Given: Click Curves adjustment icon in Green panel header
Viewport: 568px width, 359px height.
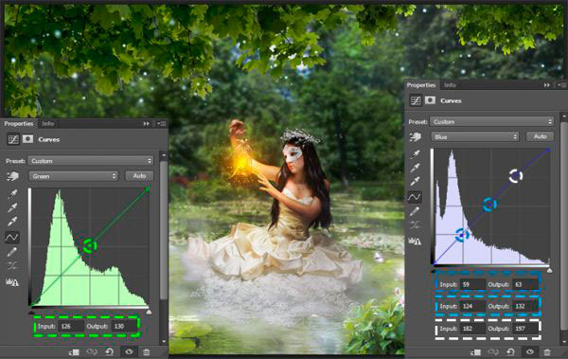Looking at the screenshot, I should tap(13, 139).
